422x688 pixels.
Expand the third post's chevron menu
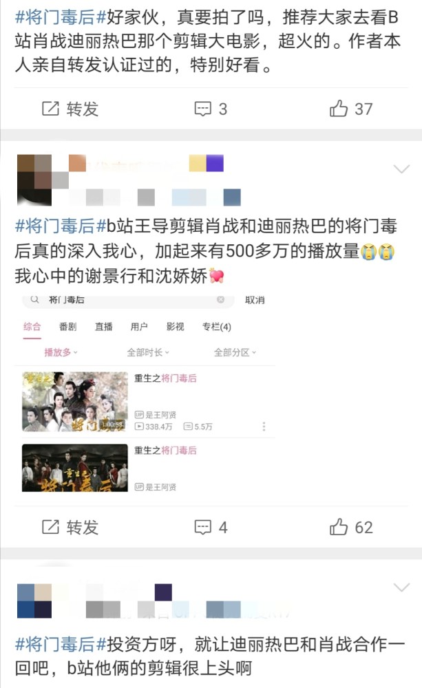click(401, 587)
